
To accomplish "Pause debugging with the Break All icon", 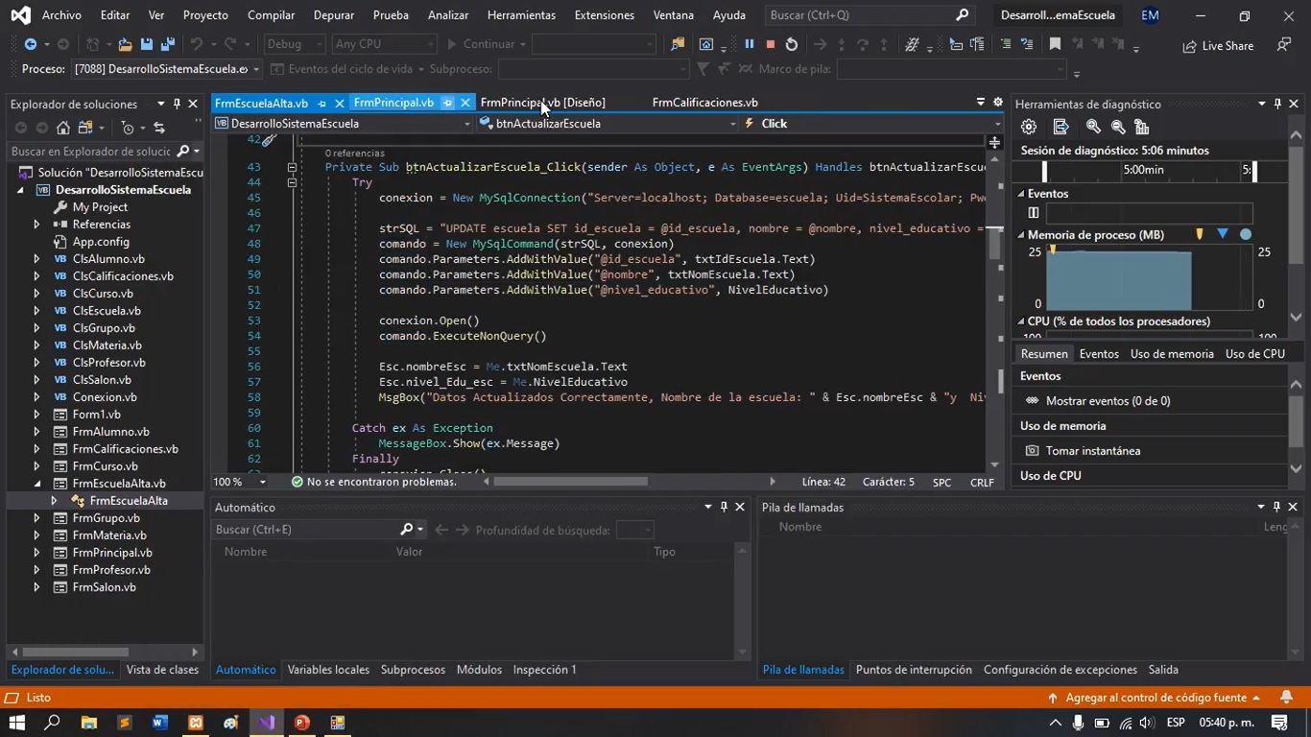I will (749, 44).
